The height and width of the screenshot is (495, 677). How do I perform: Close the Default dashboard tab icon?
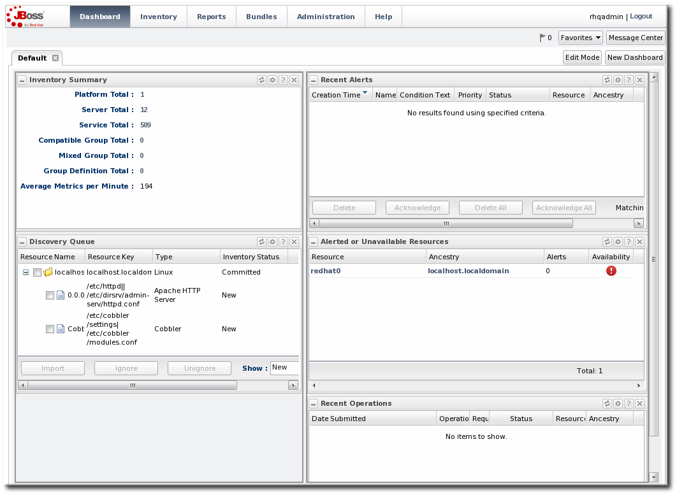point(55,58)
